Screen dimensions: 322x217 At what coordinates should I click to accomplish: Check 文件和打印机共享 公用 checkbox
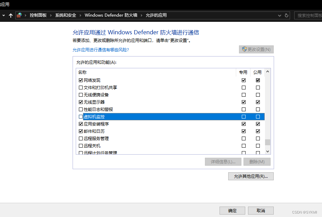pos(258,87)
